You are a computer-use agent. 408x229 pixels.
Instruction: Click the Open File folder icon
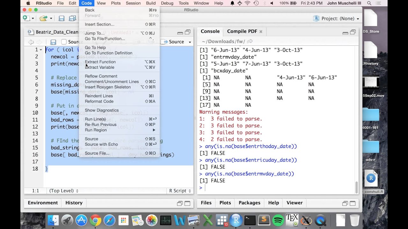point(43,18)
